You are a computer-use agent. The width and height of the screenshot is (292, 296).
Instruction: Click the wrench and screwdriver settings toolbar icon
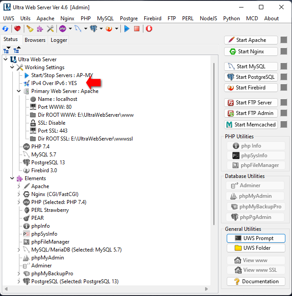click(50, 29)
